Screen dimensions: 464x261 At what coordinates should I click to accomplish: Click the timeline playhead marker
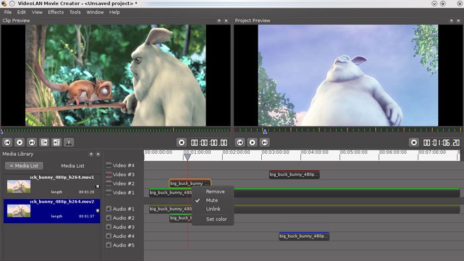click(188, 157)
